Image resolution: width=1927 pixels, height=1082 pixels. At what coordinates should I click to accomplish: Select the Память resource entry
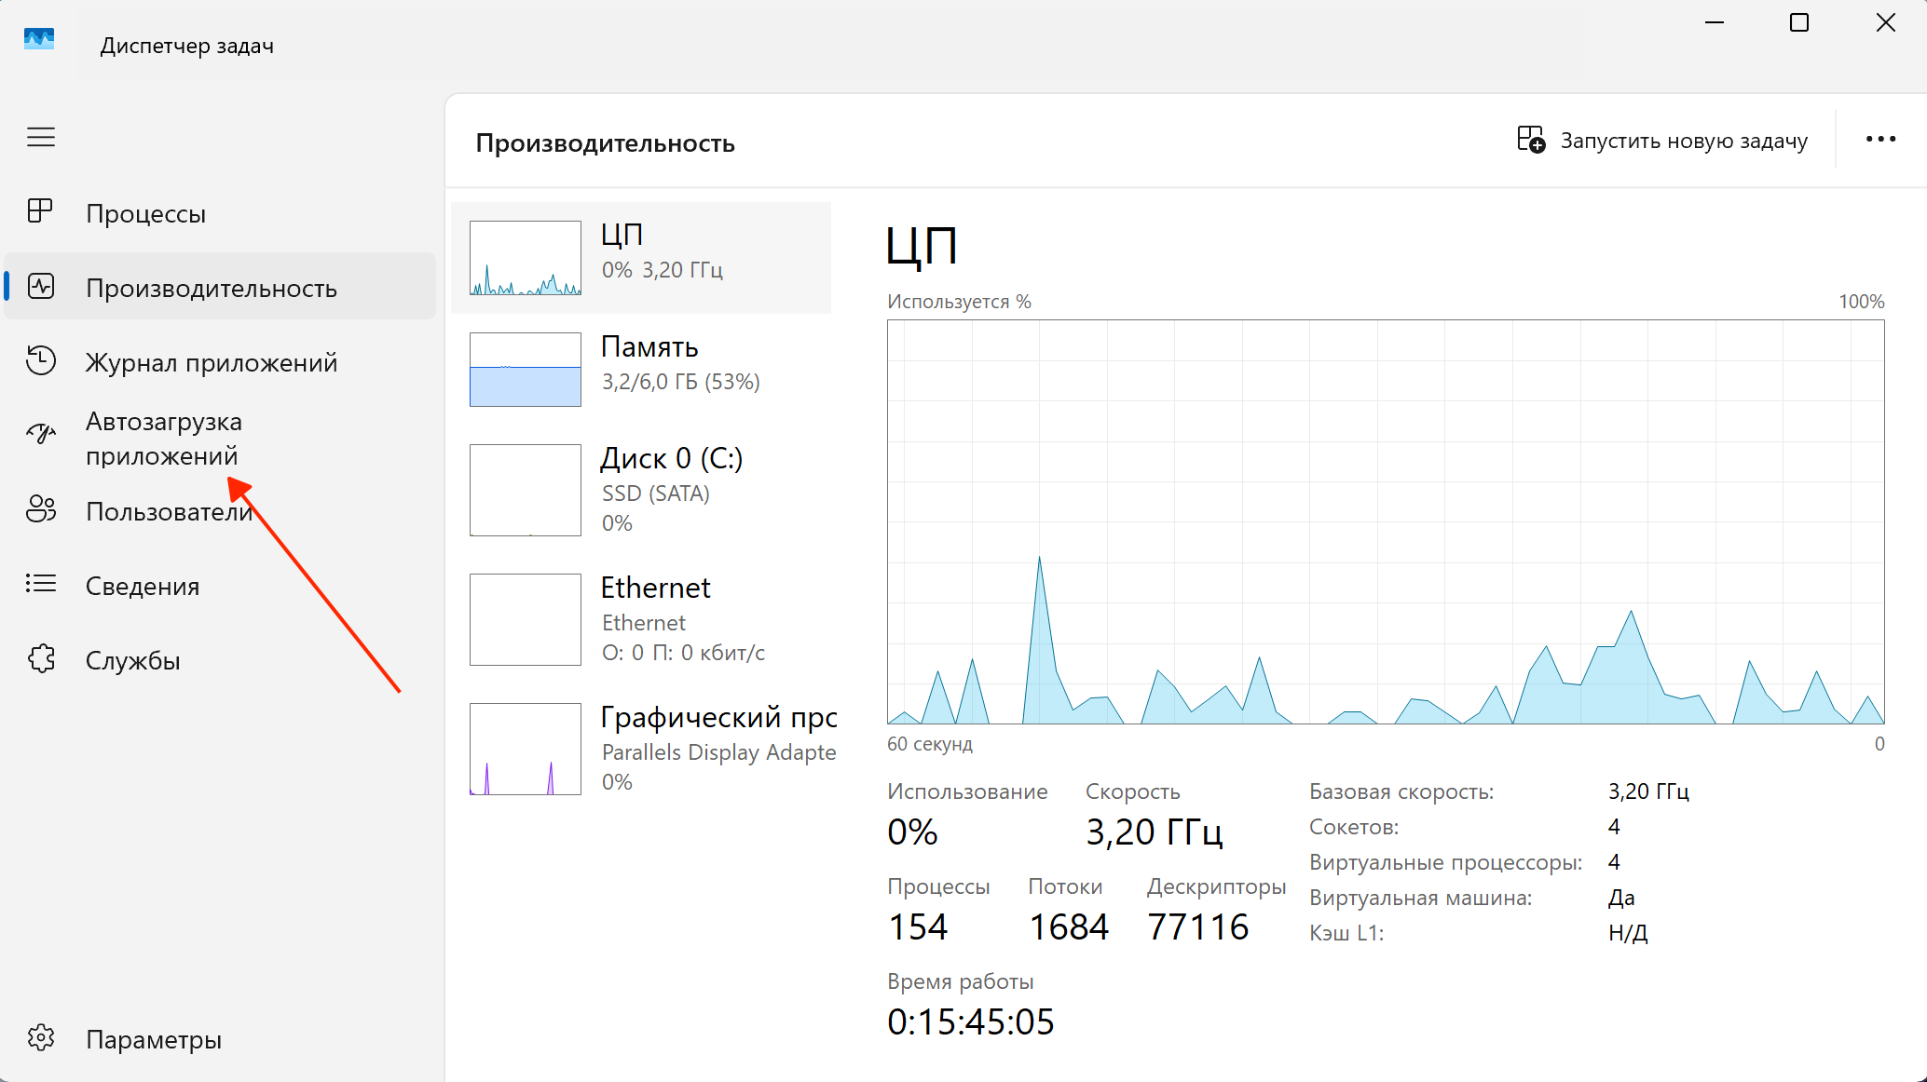click(x=641, y=370)
